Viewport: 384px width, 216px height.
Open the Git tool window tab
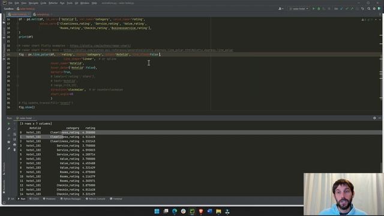11,199
